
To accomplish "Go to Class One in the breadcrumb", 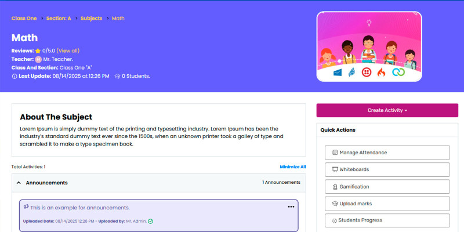I will [24, 19].
